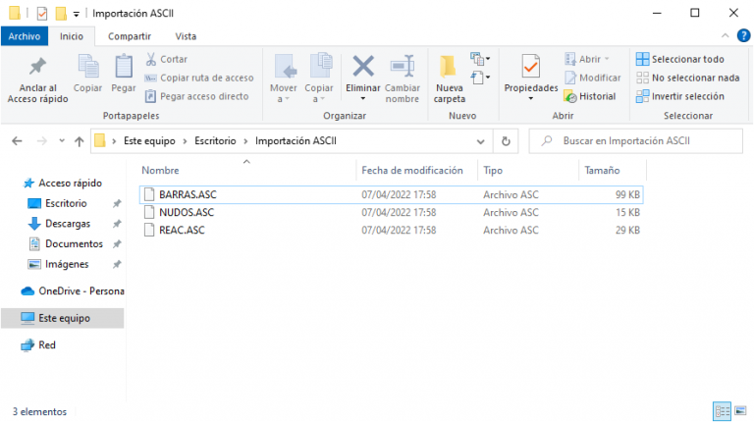Switch to the large icons view
The image size is (754, 422).
pos(740,411)
